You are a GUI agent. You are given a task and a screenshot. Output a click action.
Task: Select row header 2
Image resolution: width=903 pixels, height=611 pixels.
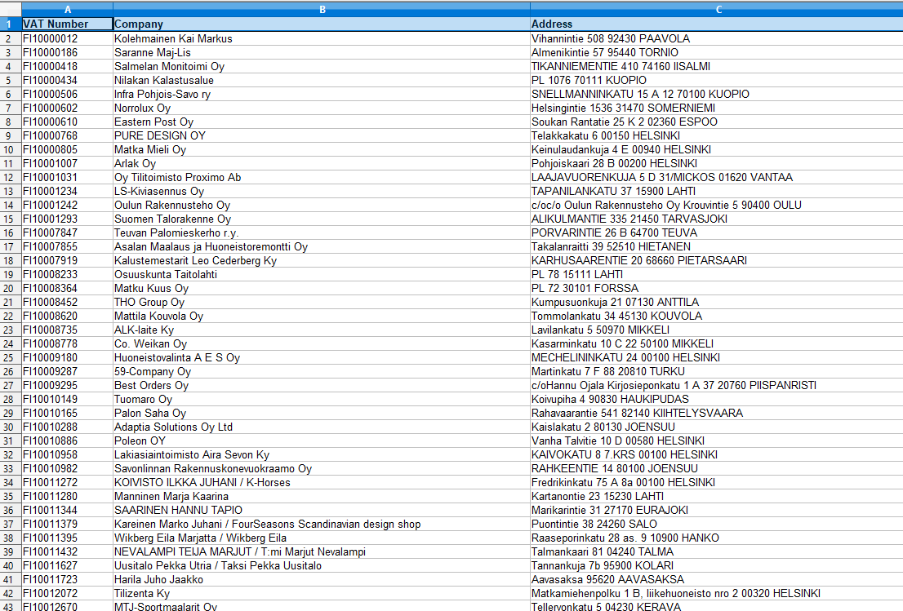(x=11, y=38)
